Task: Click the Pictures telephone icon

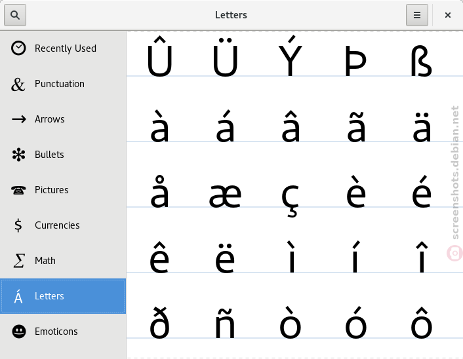Action: tap(18, 190)
